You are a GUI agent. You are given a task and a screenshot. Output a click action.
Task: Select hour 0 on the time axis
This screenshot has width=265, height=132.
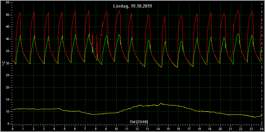tap(13, 129)
